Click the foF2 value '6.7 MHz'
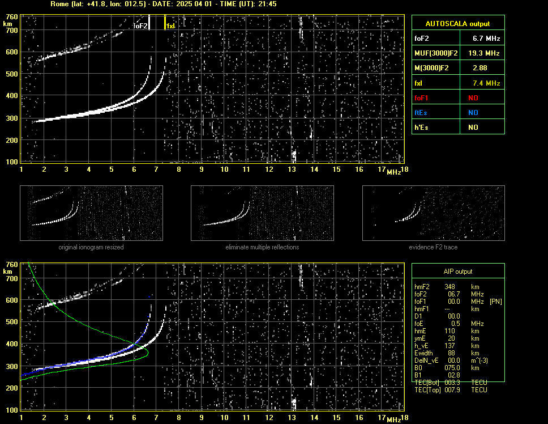548x424 pixels. coord(486,39)
